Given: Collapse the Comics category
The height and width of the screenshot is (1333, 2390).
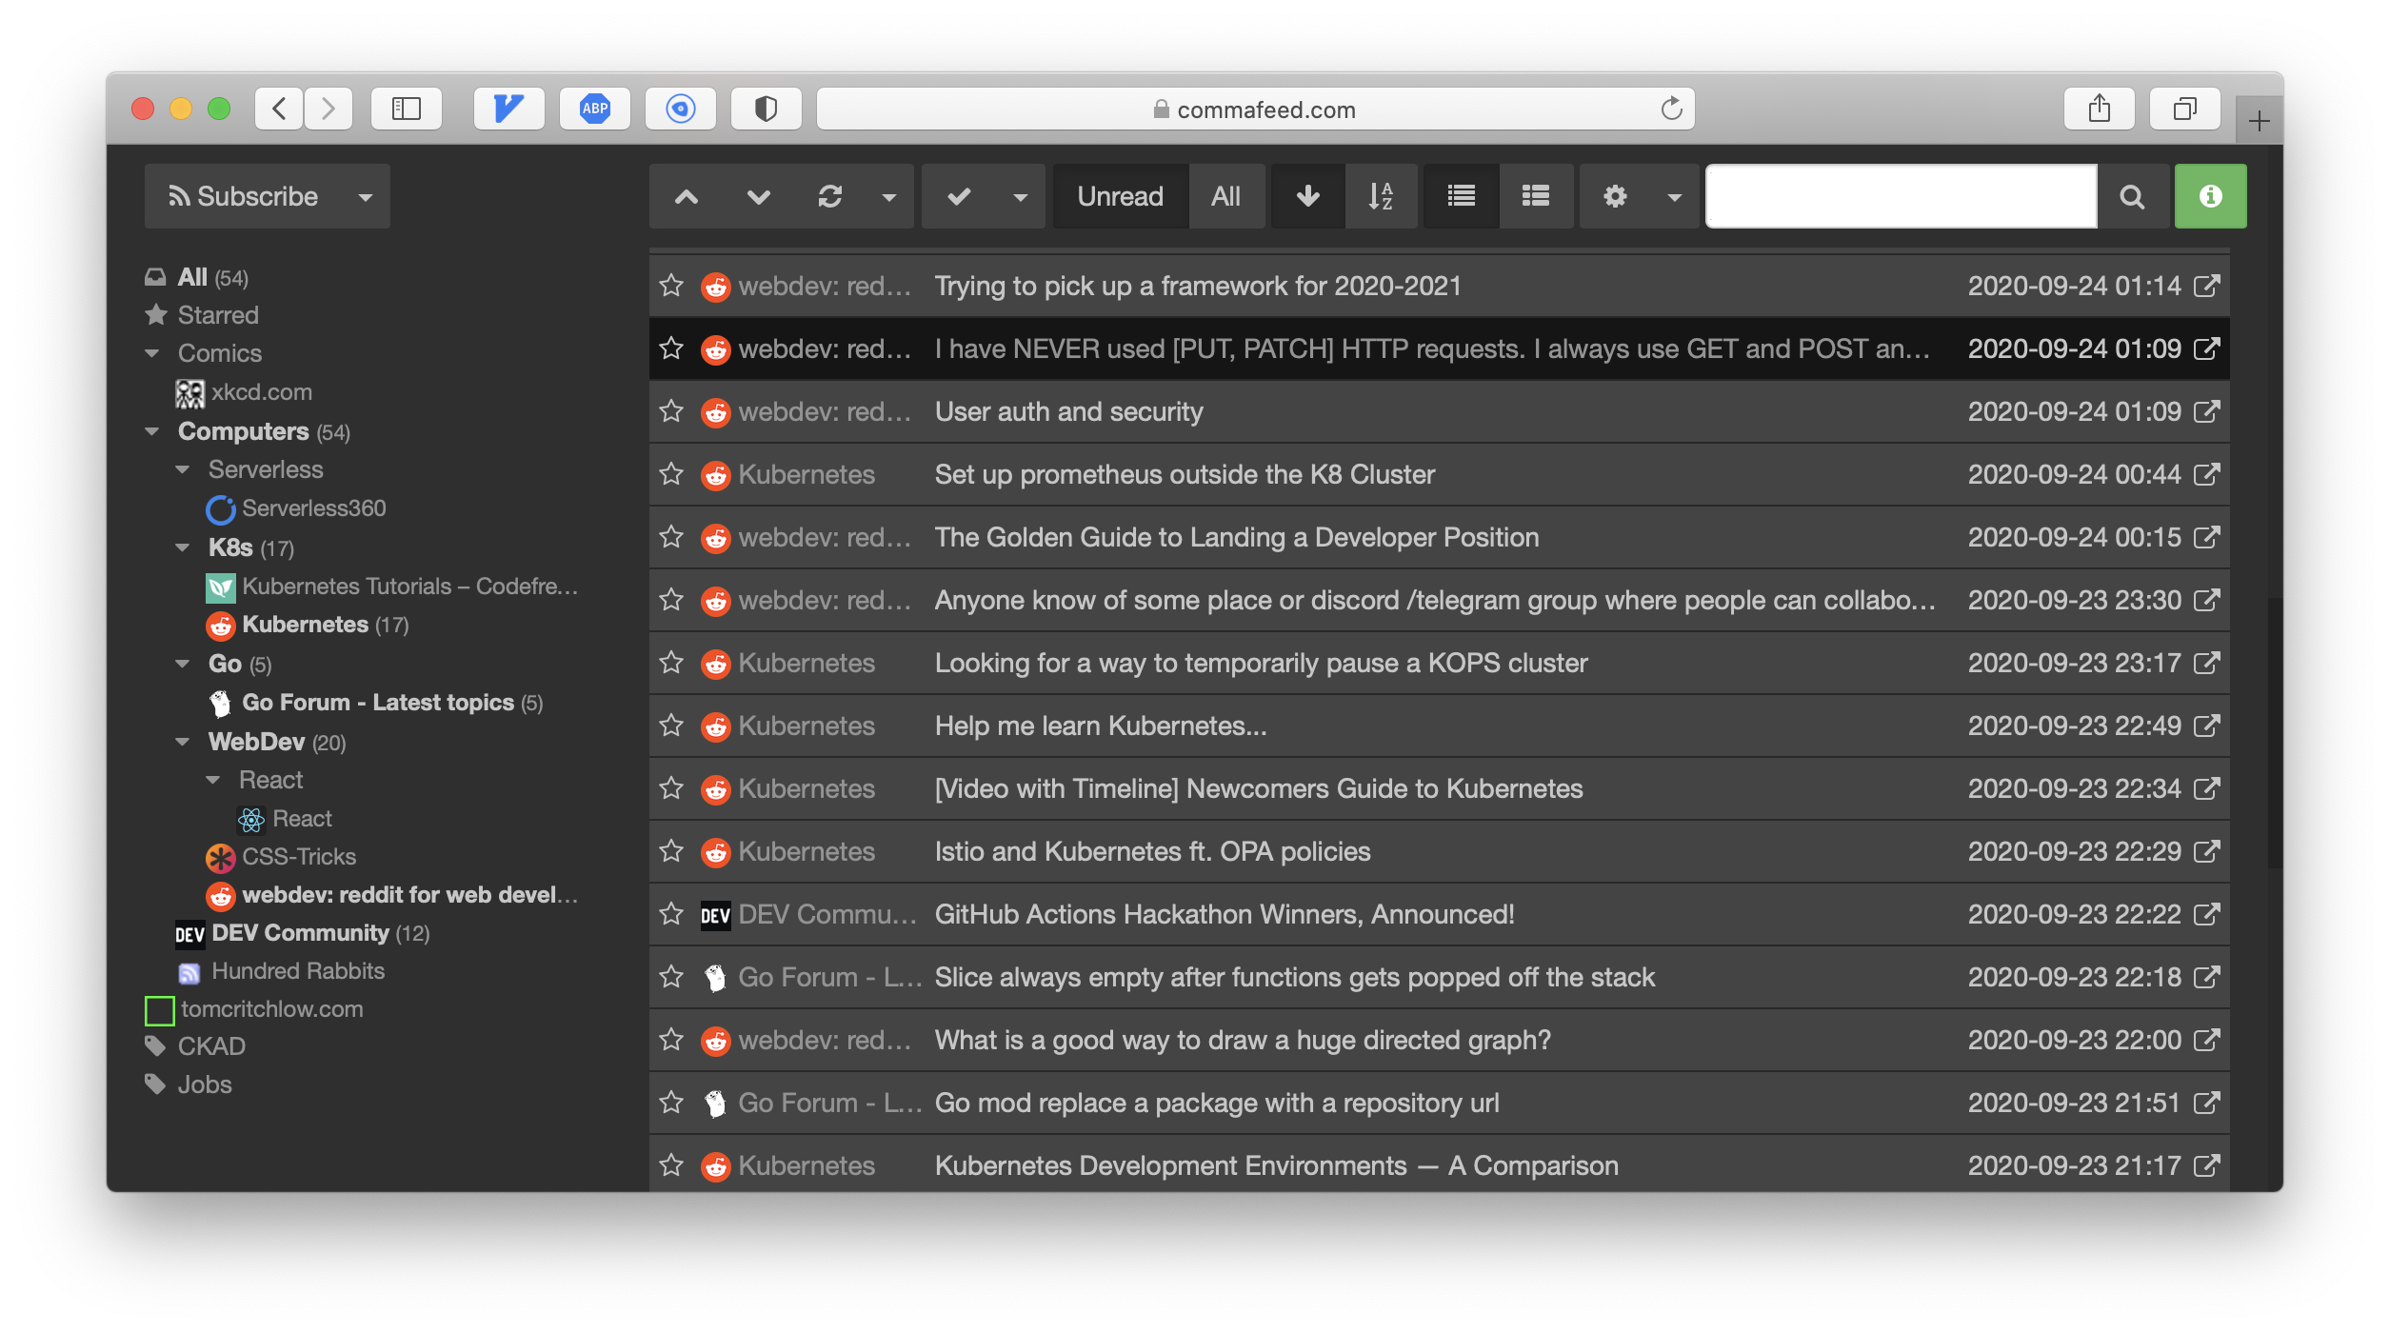Looking at the screenshot, I should (x=151, y=353).
